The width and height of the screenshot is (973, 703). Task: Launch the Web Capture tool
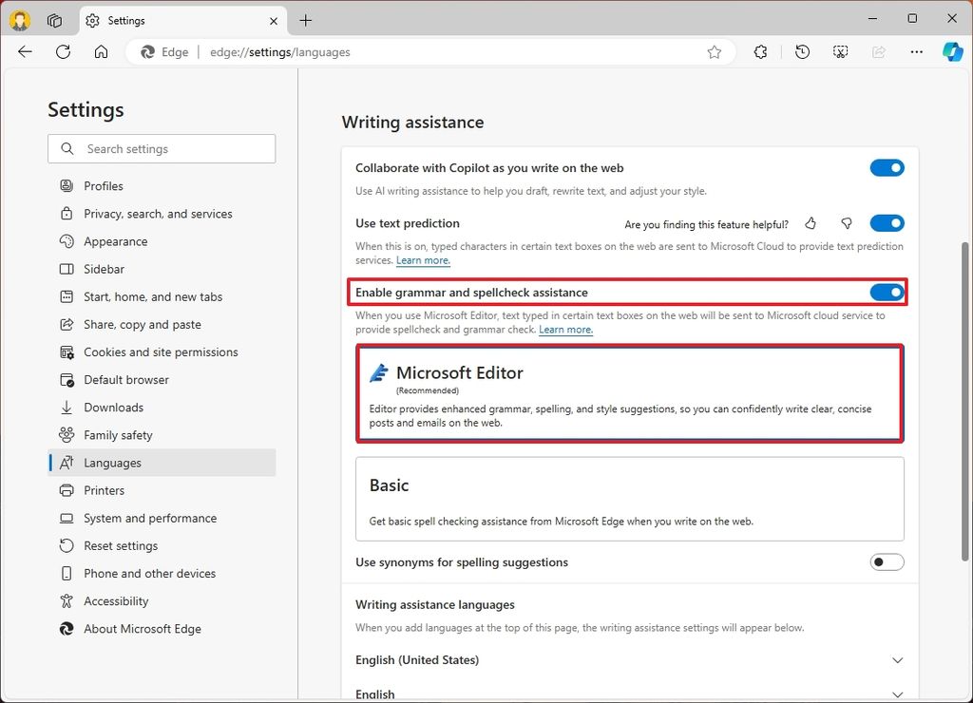pyautogui.click(x=840, y=51)
